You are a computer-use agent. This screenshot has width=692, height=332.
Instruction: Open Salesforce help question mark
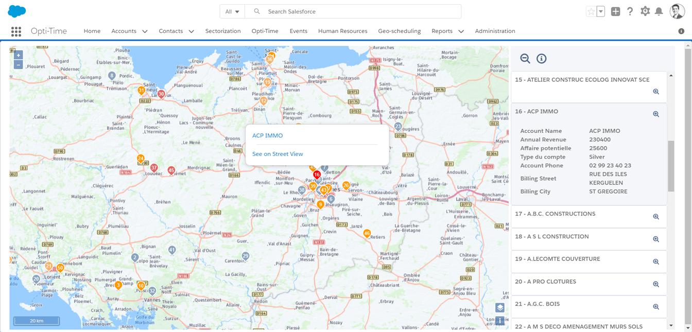(630, 11)
